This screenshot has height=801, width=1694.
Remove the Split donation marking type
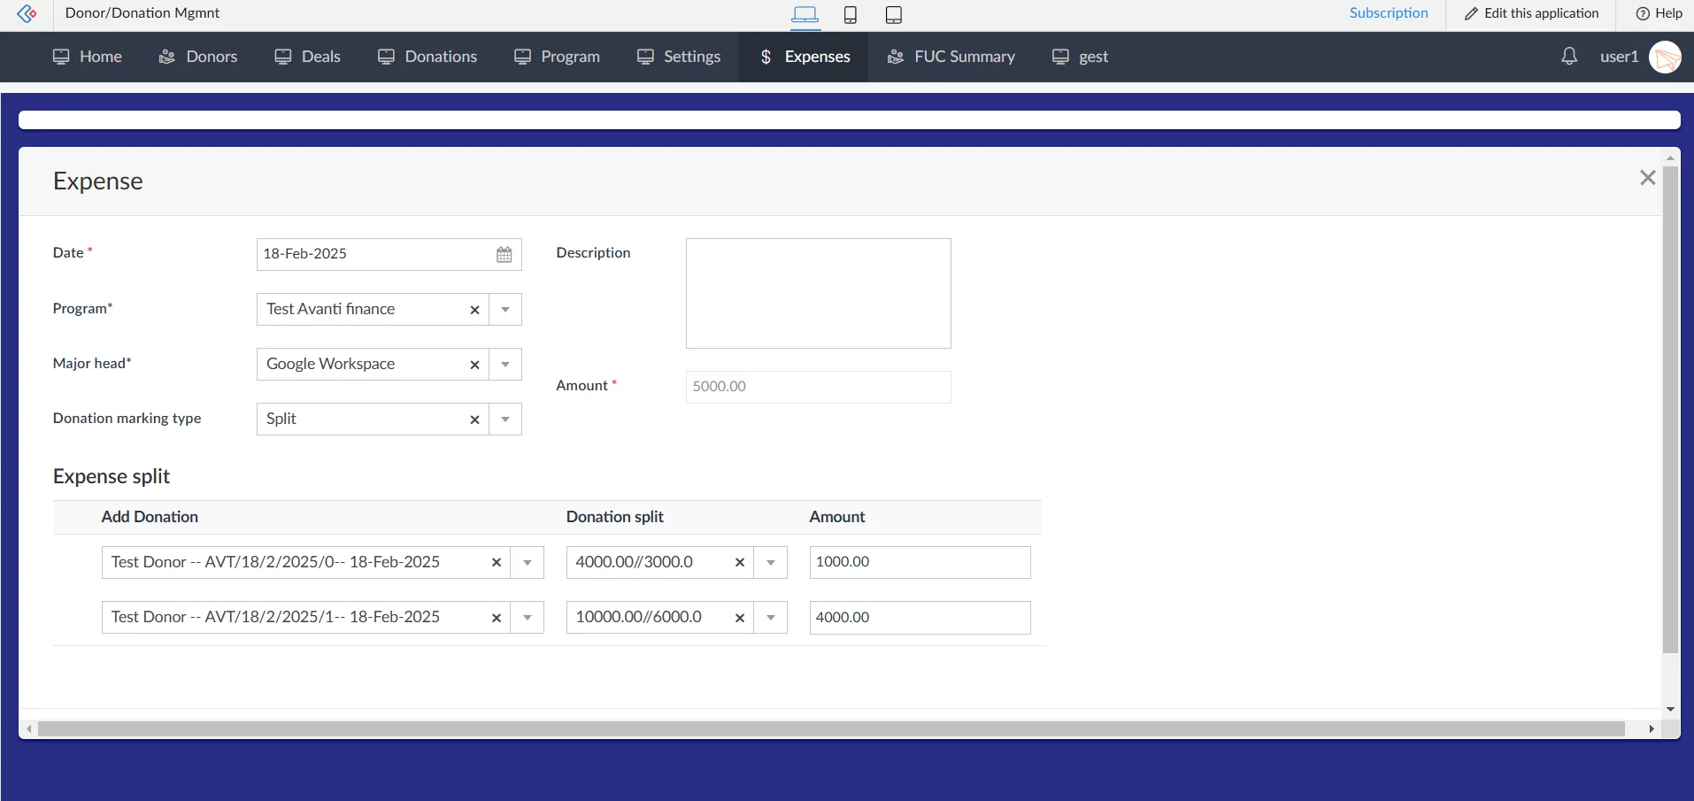(474, 420)
